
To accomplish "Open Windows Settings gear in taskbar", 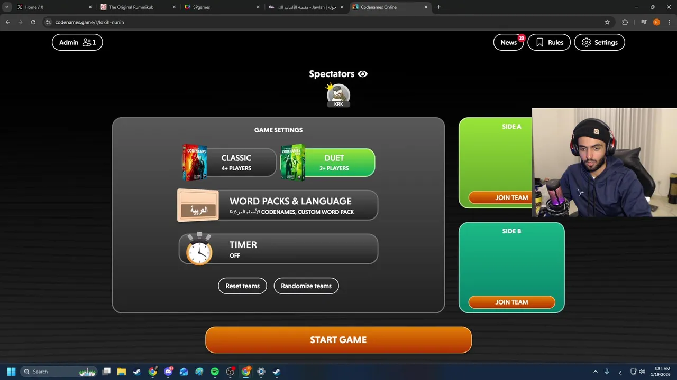I will coord(261,372).
